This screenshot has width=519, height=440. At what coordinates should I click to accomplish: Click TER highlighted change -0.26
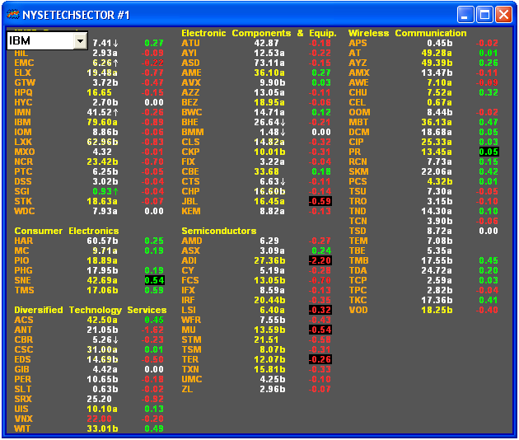320,359
